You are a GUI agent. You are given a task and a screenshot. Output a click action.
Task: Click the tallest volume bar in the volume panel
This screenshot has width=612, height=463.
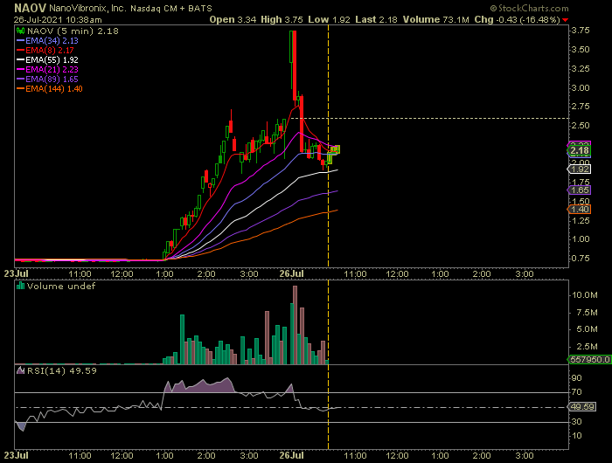(x=296, y=325)
